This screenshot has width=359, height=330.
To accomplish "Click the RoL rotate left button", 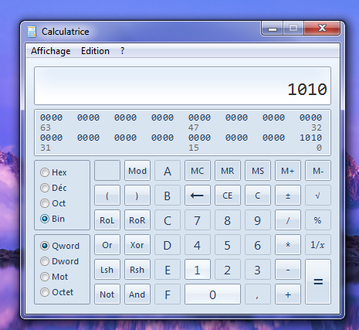I will click(x=107, y=220).
